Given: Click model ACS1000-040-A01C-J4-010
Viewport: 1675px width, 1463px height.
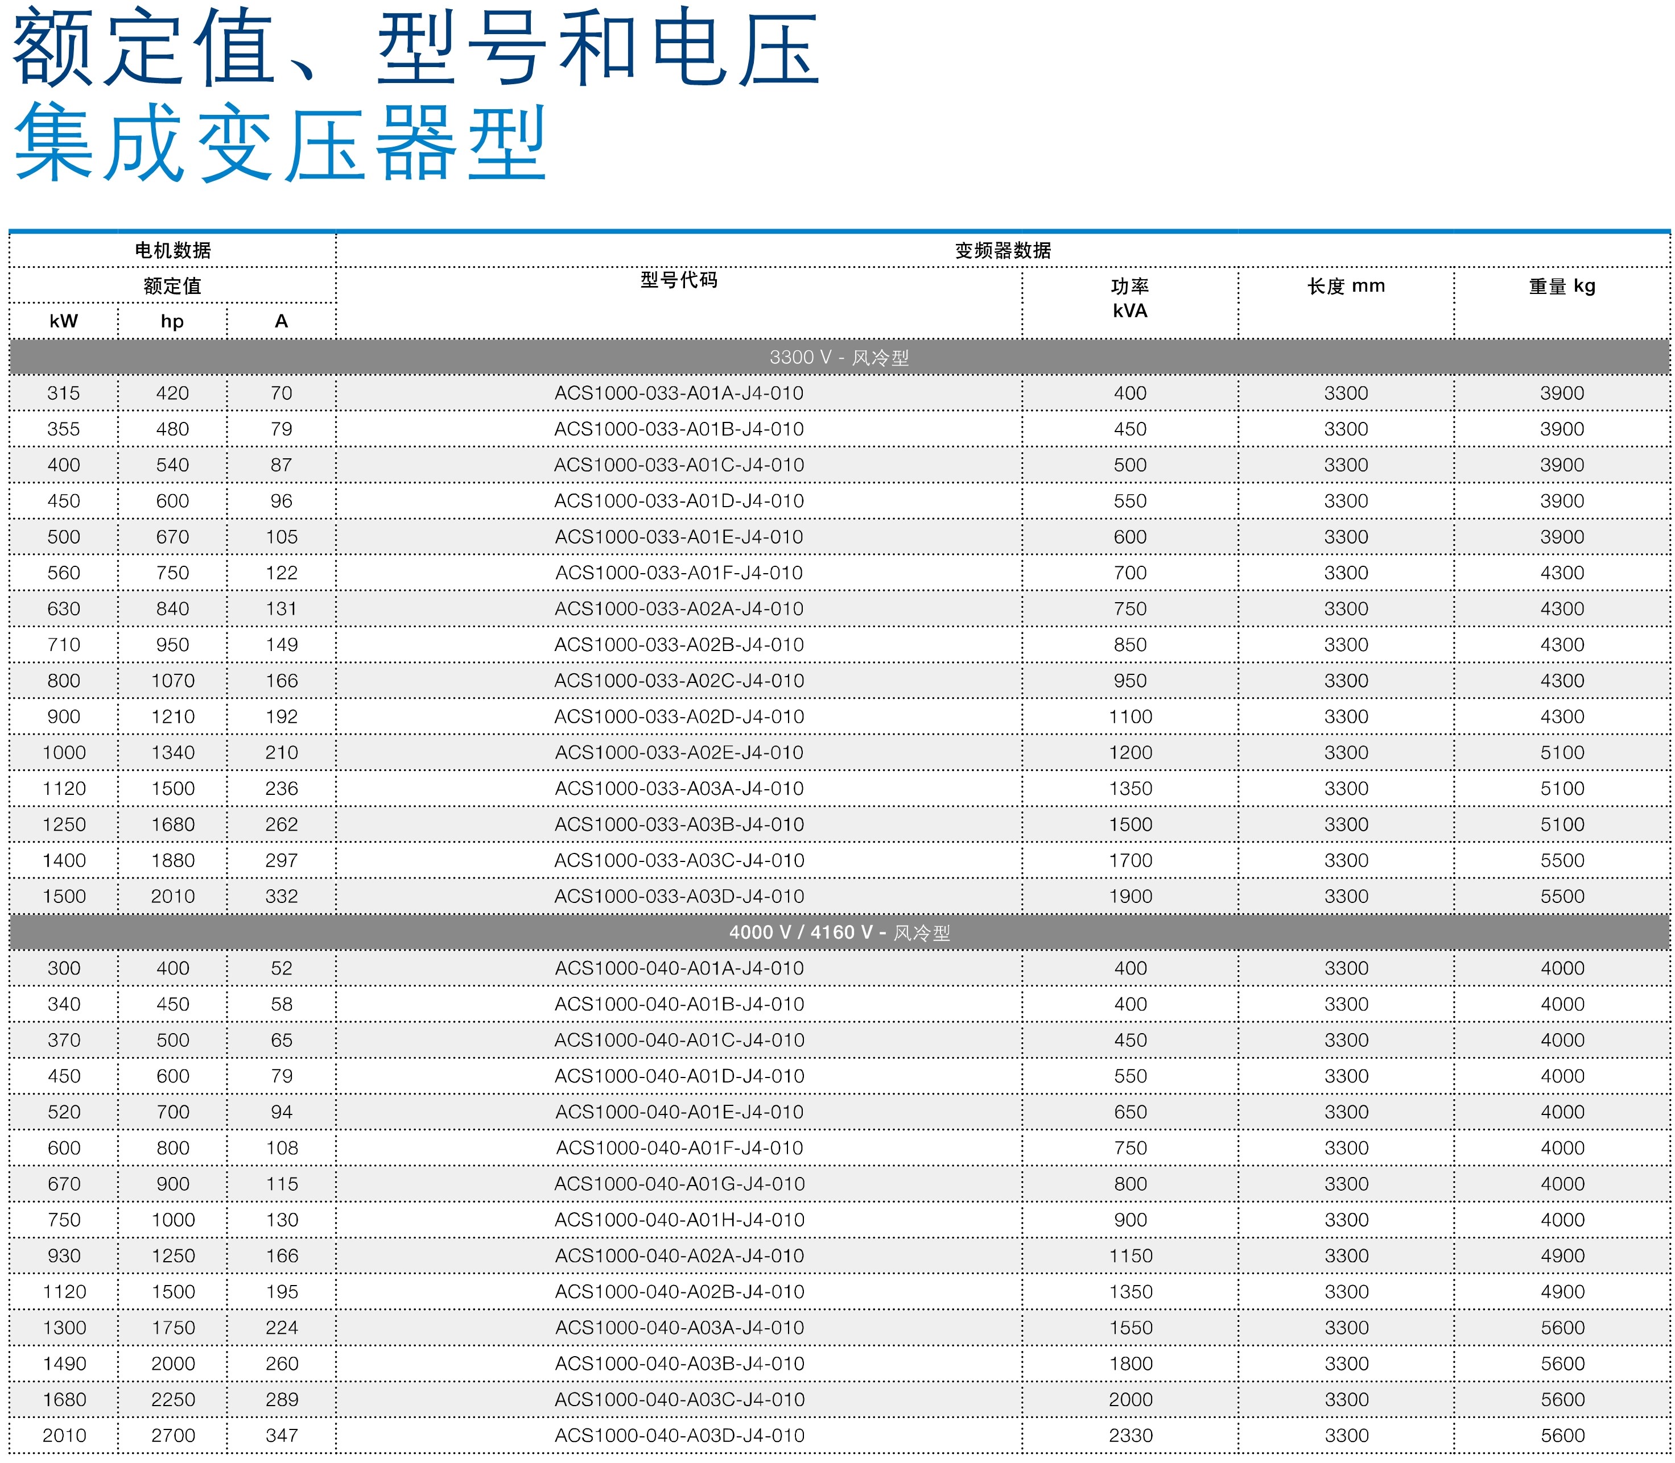Looking at the screenshot, I should click(679, 1040).
